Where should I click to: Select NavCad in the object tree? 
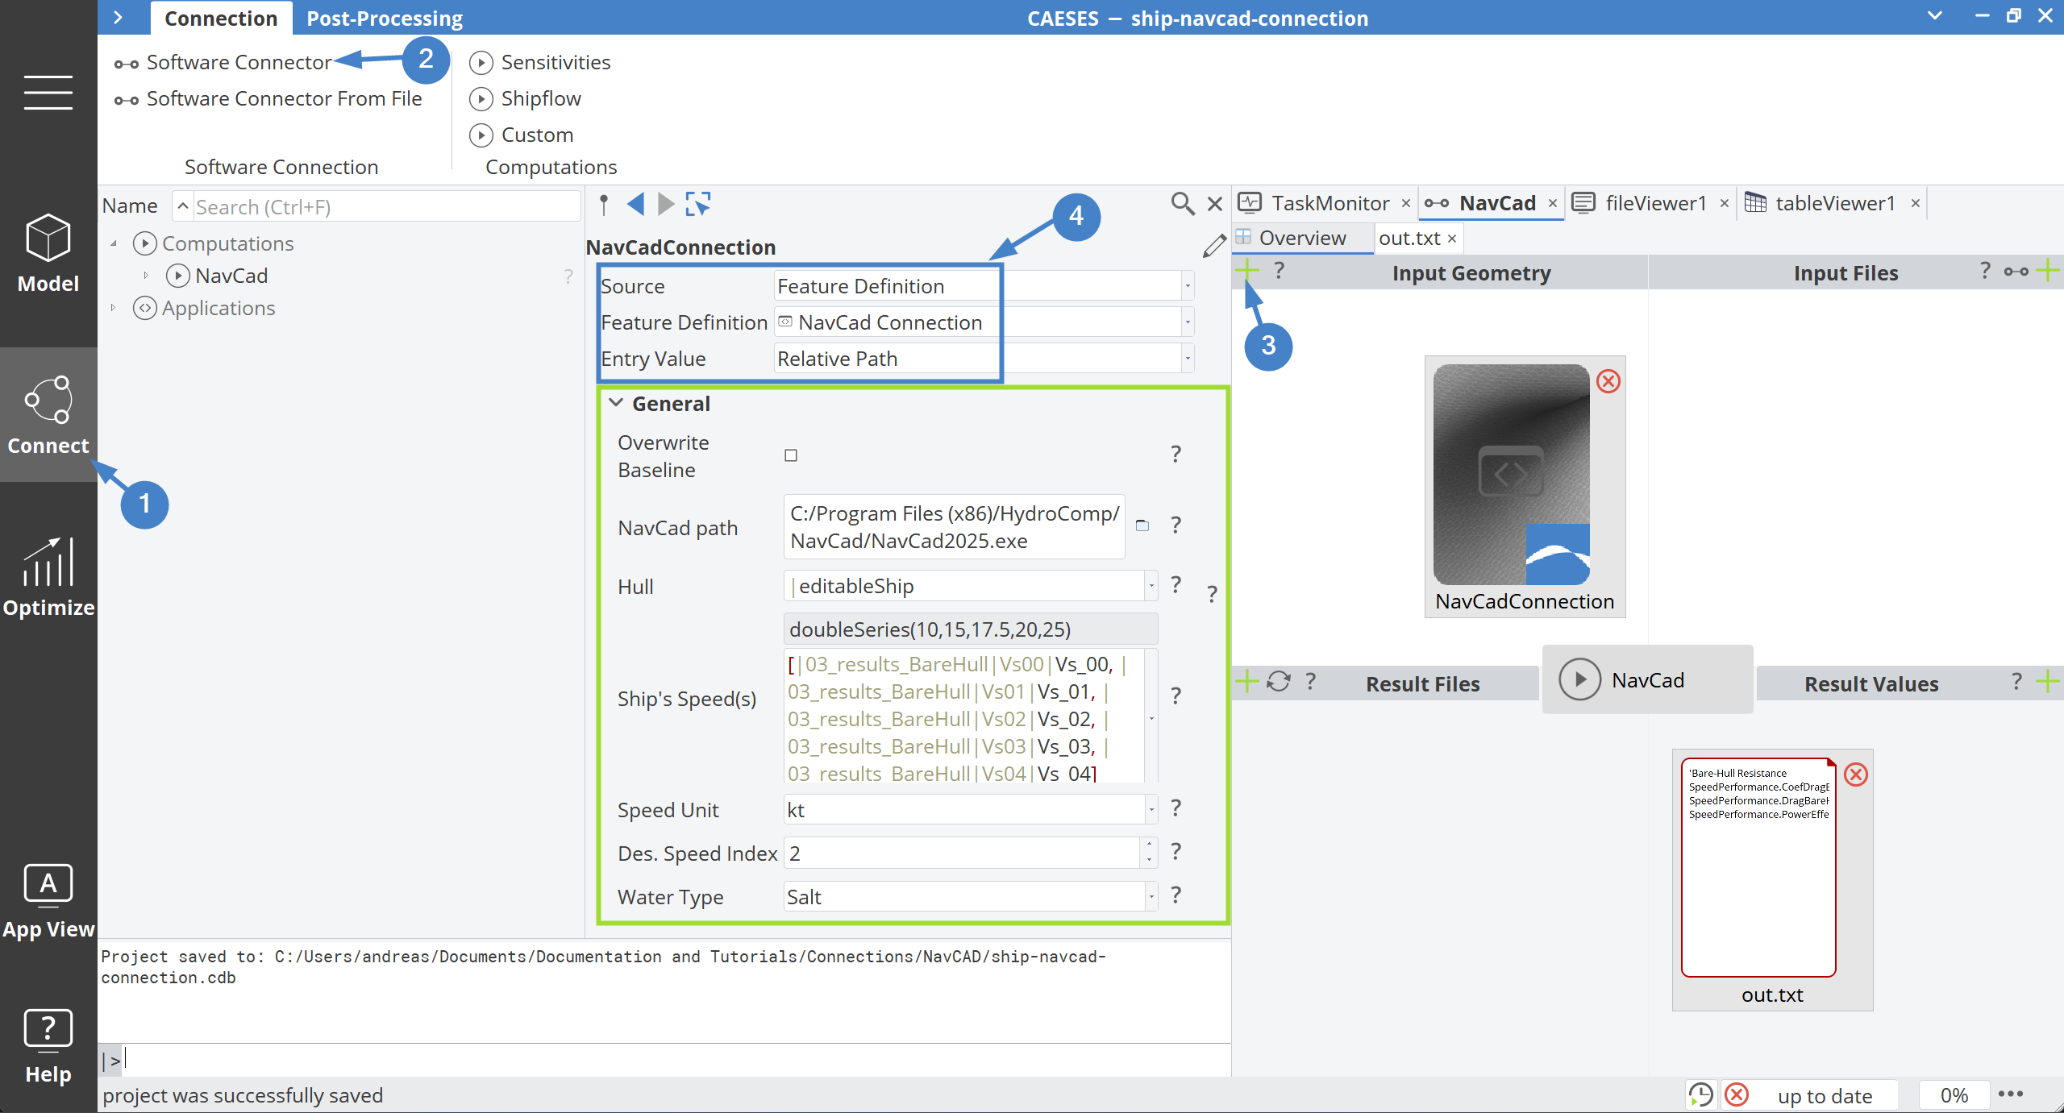pyautogui.click(x=231, y=276)
